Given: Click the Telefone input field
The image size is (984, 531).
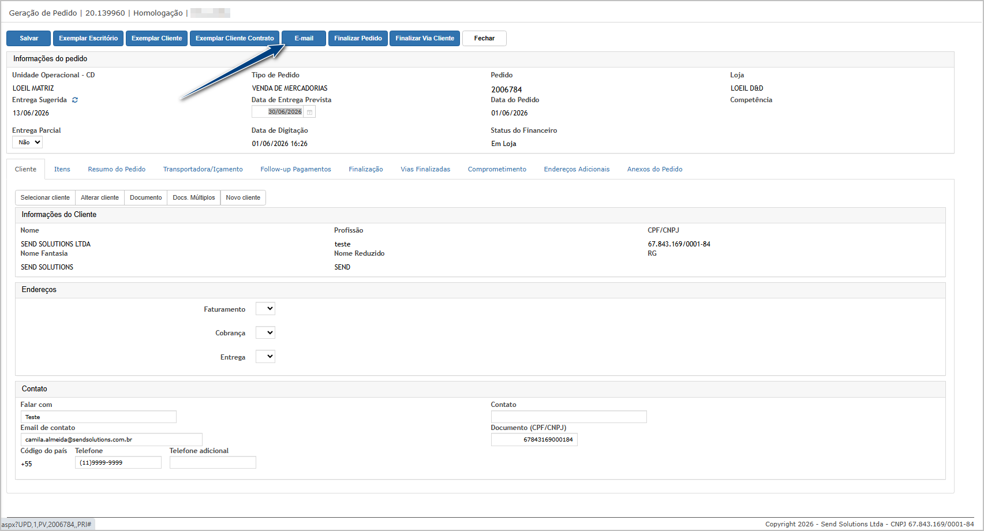Looking at the screenshot, I should click(118, 462).
